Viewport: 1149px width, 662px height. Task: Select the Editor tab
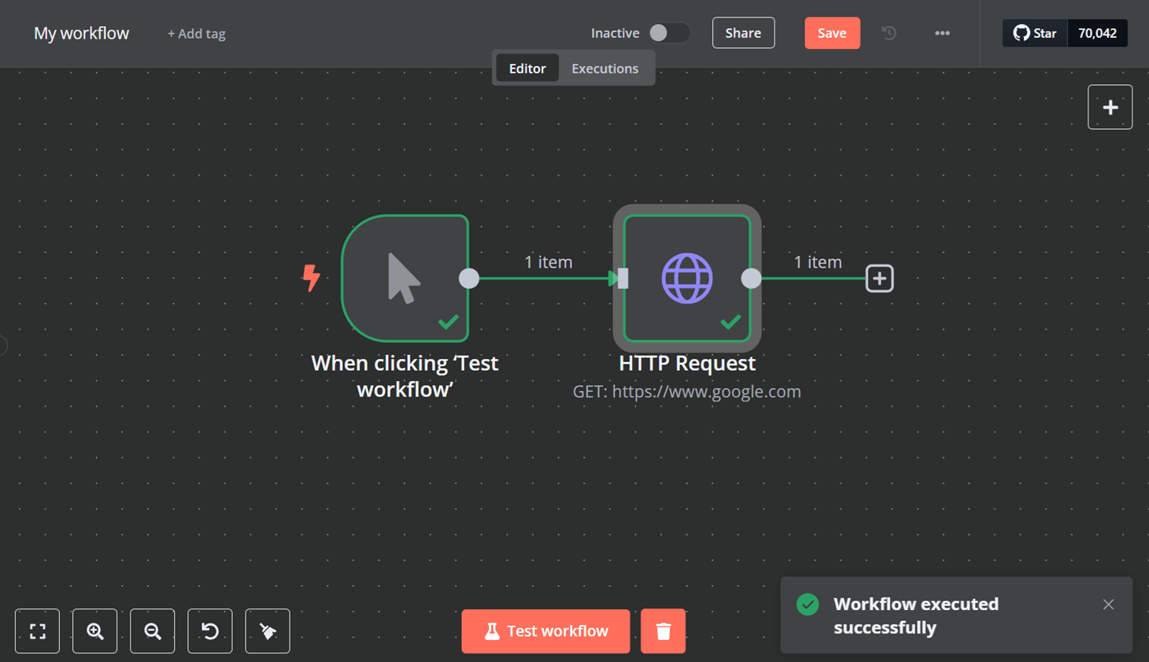click(526, 68)
